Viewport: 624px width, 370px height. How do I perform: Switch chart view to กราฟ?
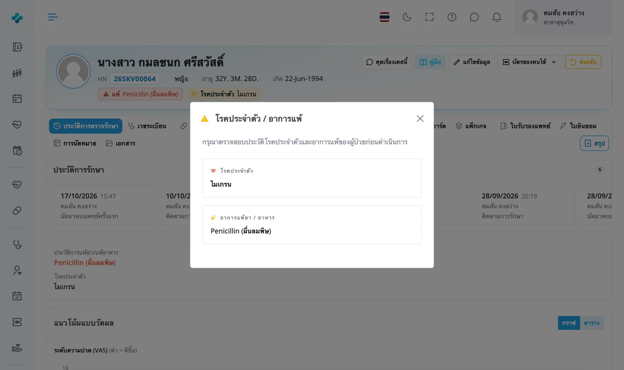(569, 323)
